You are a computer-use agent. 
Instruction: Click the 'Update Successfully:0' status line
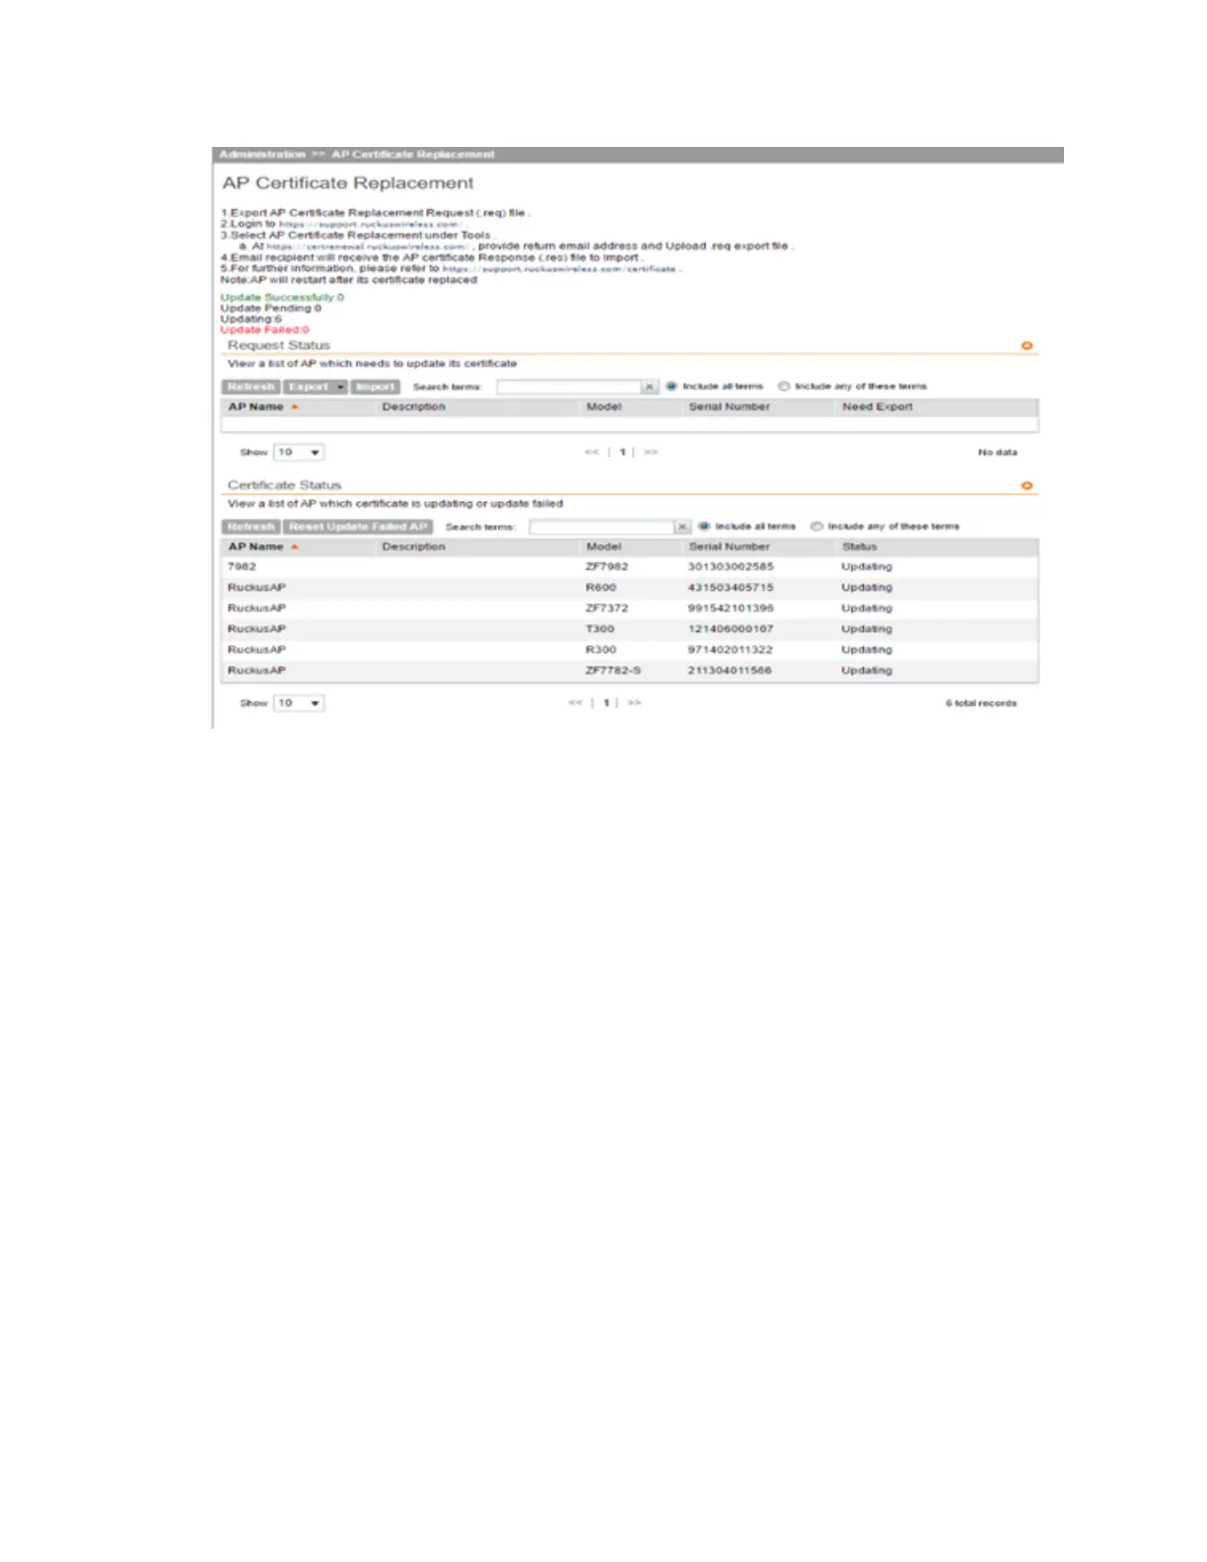282,298
